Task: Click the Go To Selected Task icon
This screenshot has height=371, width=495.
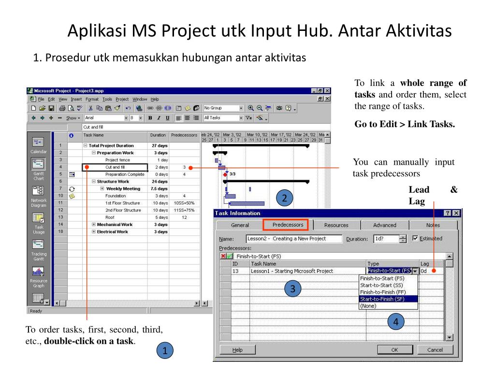Action: [x=268, y=108]
